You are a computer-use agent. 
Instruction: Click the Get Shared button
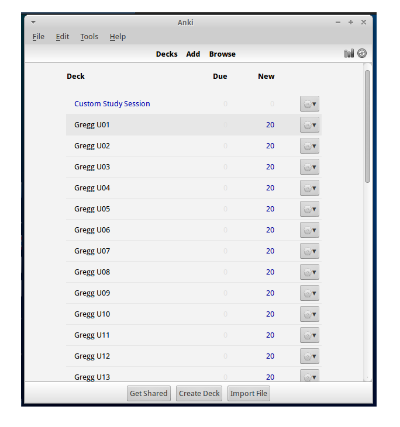[149, 393]
